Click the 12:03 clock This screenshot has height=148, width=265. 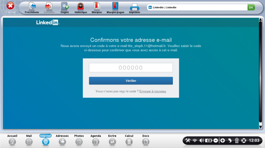click(254, 140)
